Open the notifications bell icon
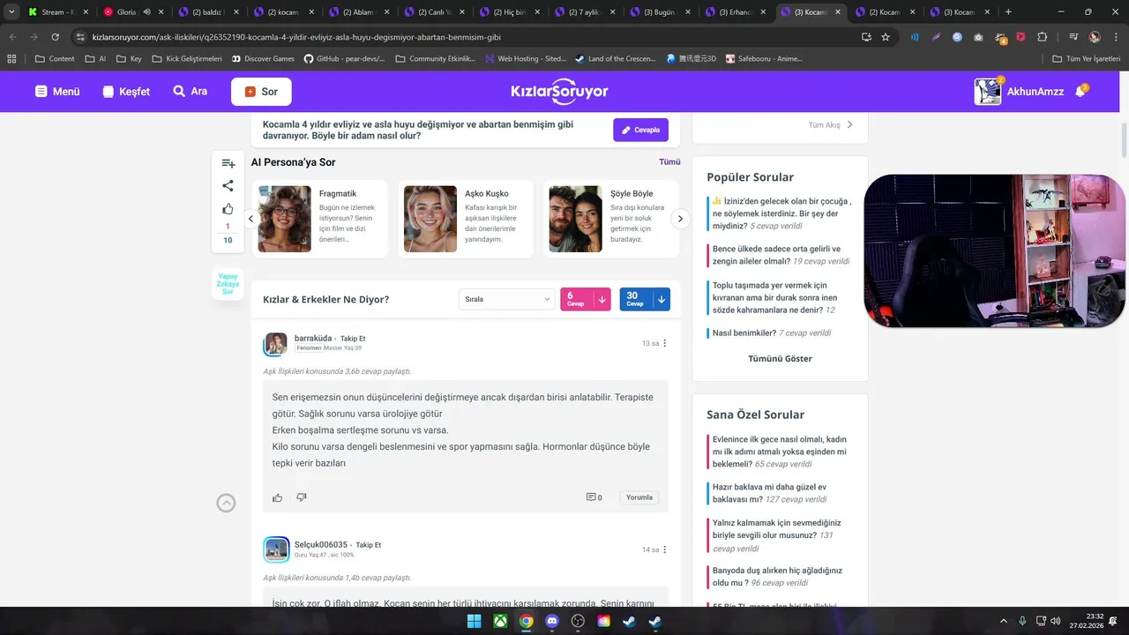This screenshot has width=1129, height=635. coord(1080,92)
